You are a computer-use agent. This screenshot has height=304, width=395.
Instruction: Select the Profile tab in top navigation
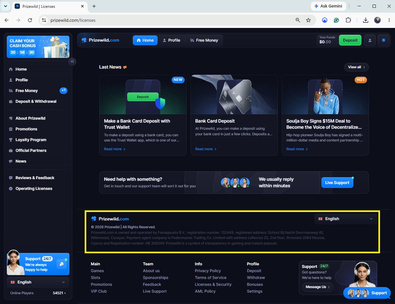point(171,40)
